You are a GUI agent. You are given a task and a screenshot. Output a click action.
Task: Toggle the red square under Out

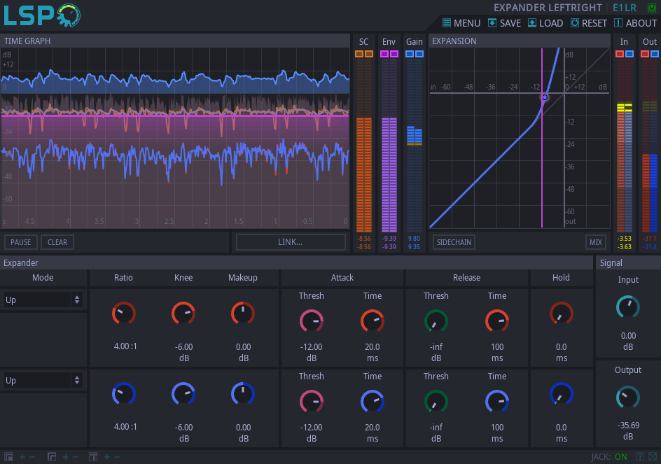pyautogui.click(x=645, y=54)
